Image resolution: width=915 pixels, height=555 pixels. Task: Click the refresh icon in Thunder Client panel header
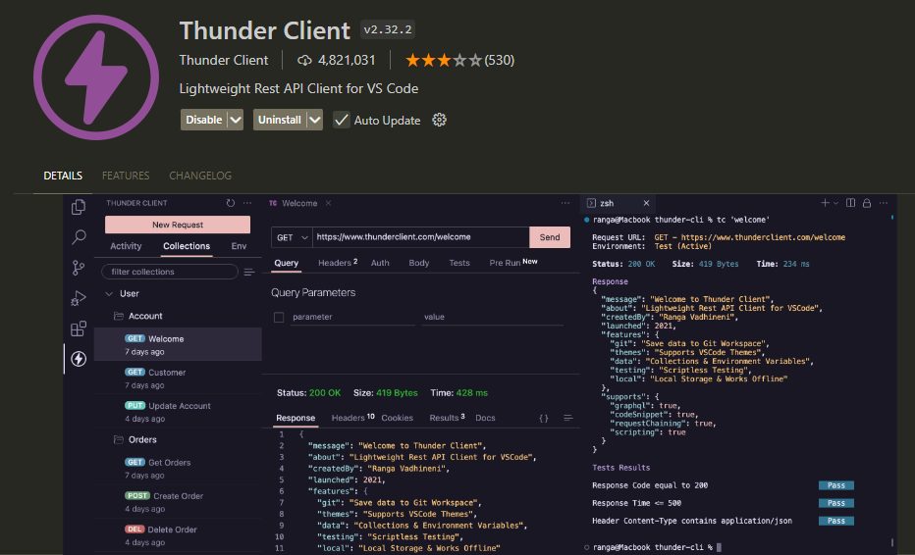point(231,203)
